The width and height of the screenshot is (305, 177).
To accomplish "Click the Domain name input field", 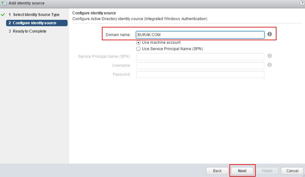I will (200, 35).
